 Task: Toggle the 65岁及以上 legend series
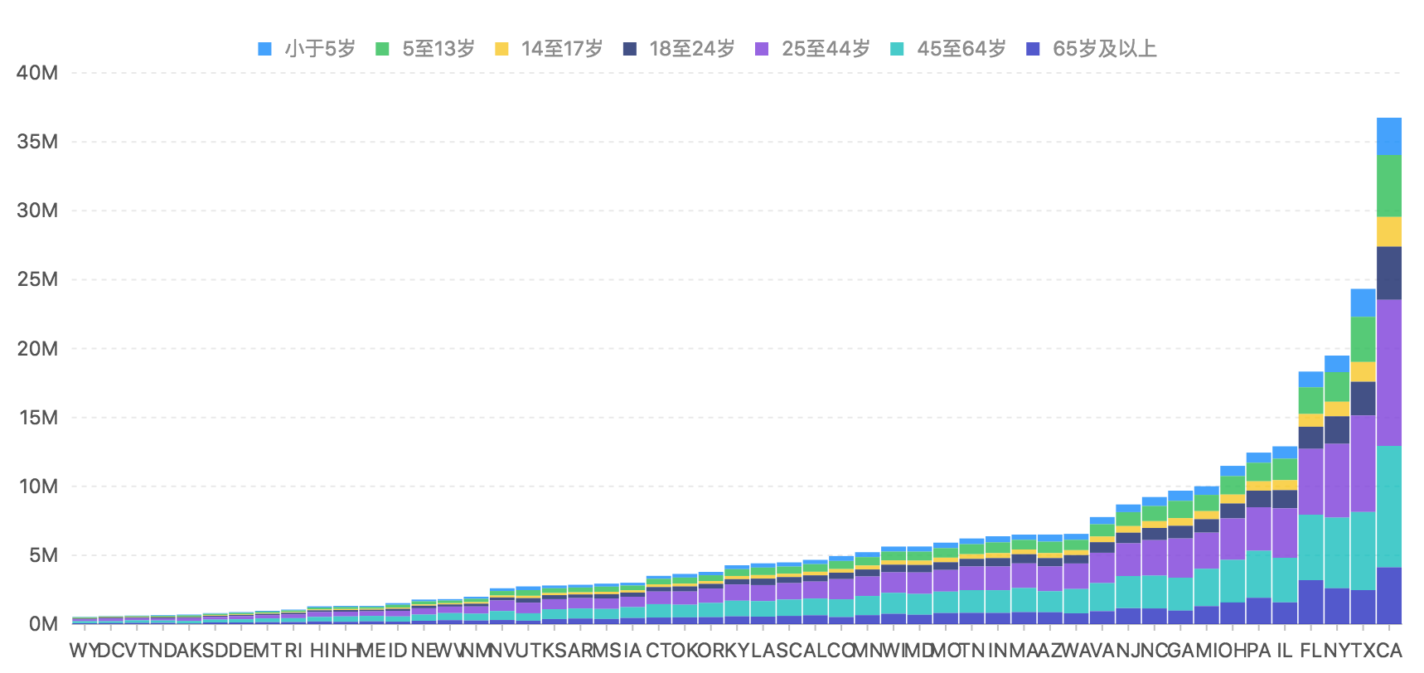[1092, 49]
